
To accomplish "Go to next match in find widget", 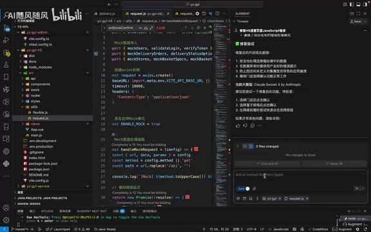I will click(x=192, y=28).
